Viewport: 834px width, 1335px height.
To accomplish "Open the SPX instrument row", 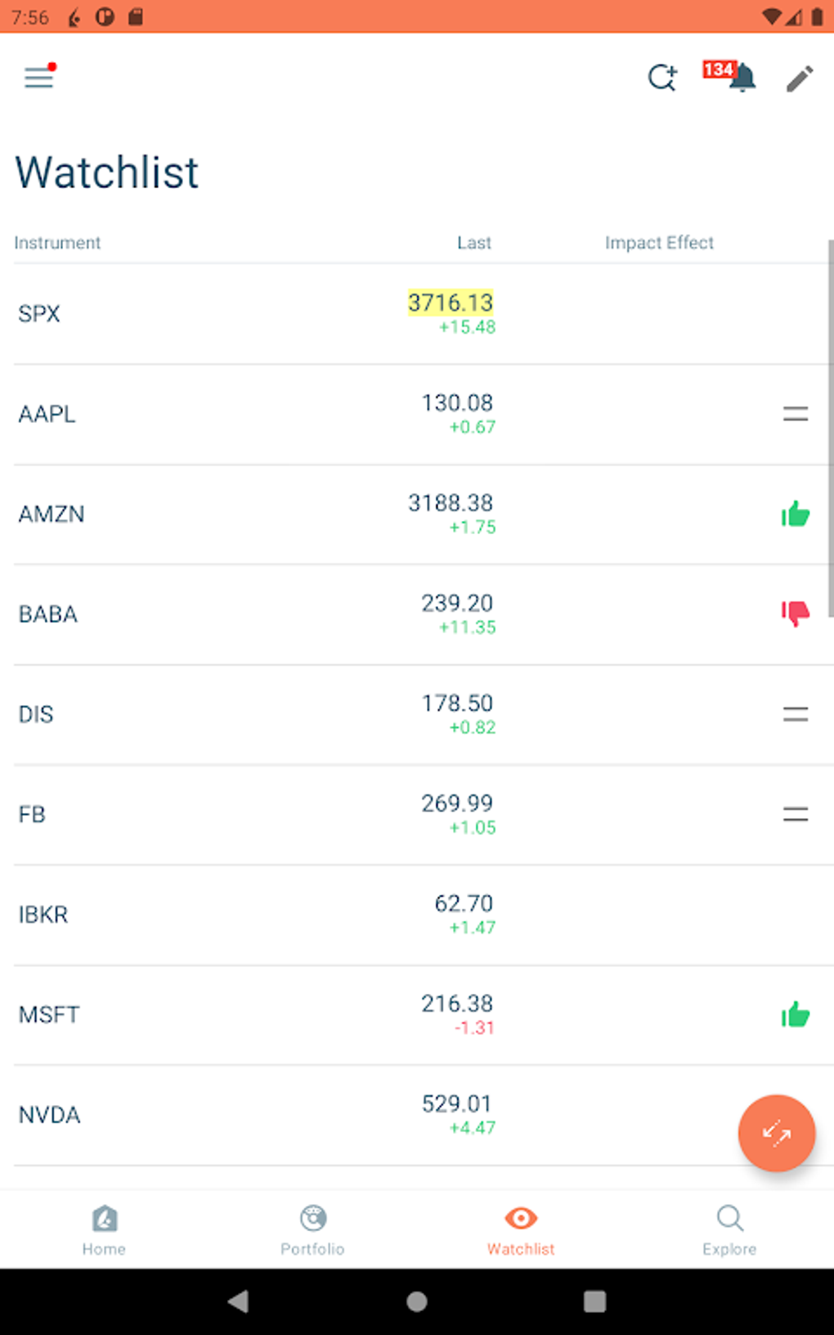I will (245, 314).
